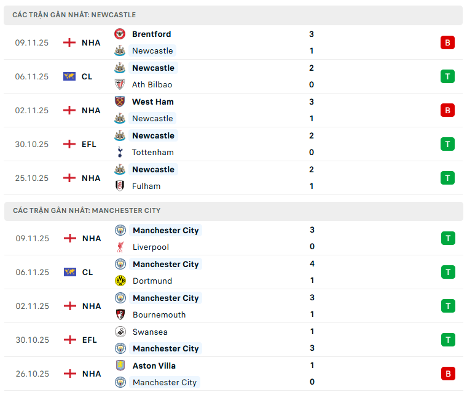Viewport: 467px width, 400px height.
Task: Select the Swansea team name
Action: pyautogui.click(x=150, y=332)
